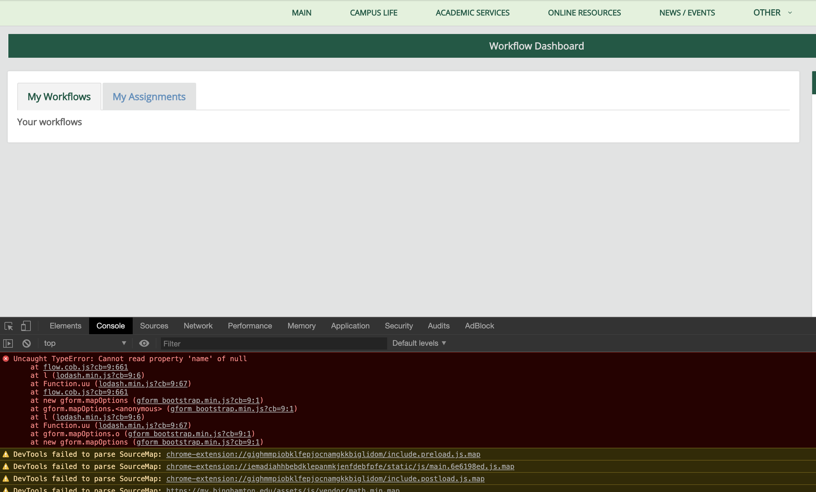The image size is (816, 492).
Task: Show the console sidebar drawer
Action: 8,343
